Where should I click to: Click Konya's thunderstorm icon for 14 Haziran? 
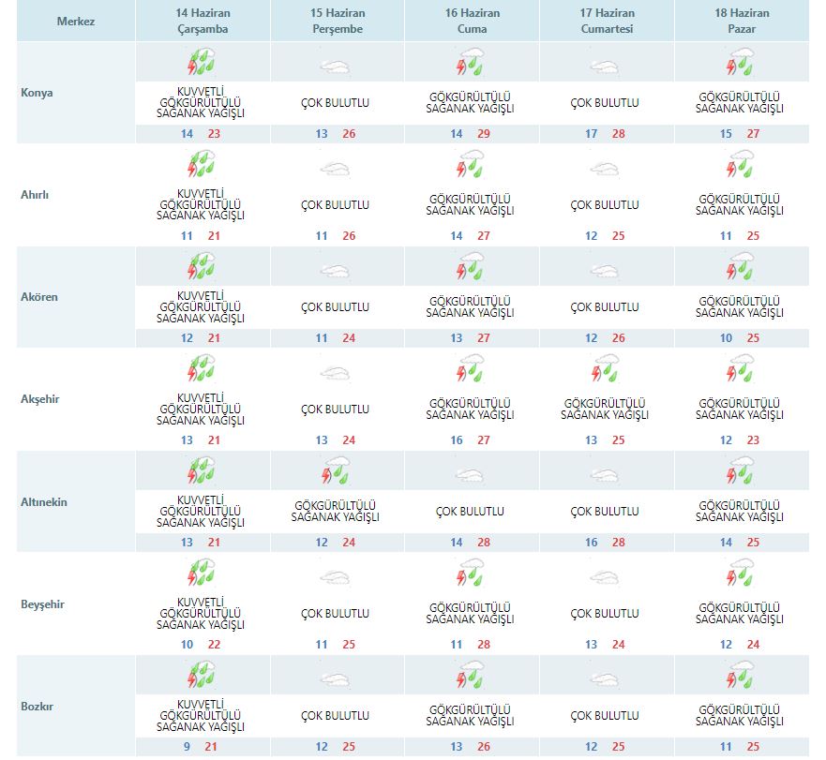202,65
